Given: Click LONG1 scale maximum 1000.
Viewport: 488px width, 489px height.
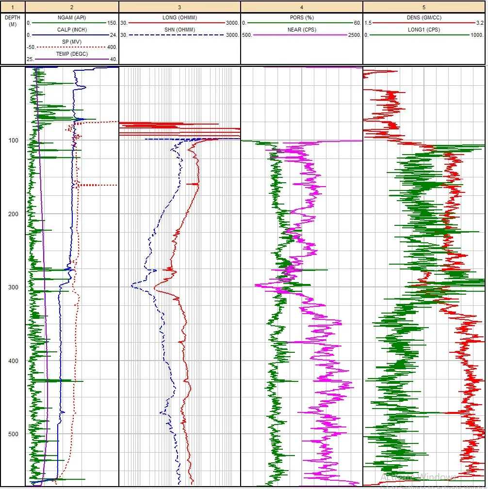Looking at the screenshot, I should [x=477, y=35].
